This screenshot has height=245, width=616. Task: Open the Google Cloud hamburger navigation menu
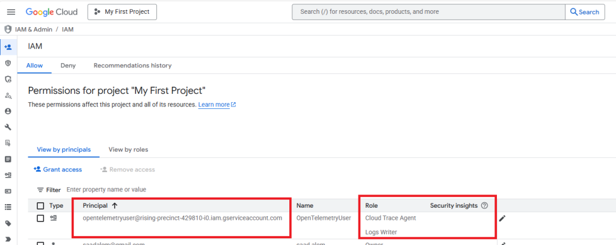[x=10, y=12]
